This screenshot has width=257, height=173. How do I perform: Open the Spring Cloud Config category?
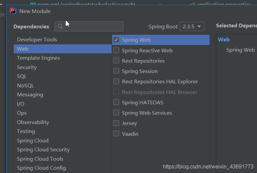click(63, 168)
